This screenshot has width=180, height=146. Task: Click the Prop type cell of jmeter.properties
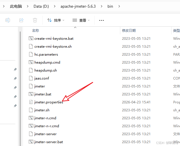(176, 102)
